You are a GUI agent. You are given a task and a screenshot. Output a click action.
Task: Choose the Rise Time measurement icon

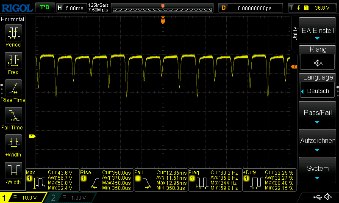click(13, 88)
